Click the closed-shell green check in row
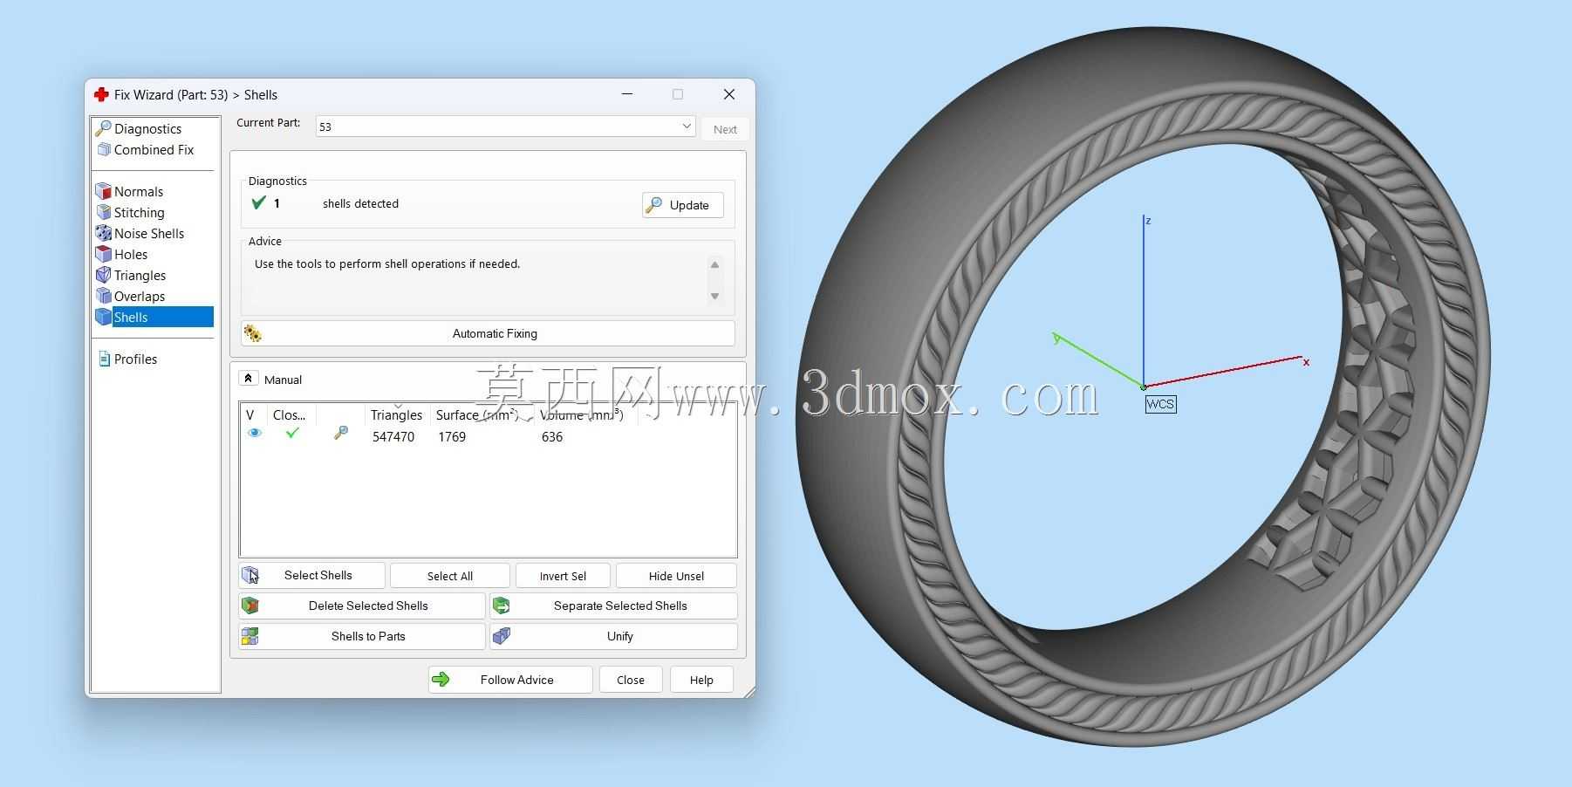This screenshot has width=1572, height=787. pyautogui.click(x=292, y=432)
